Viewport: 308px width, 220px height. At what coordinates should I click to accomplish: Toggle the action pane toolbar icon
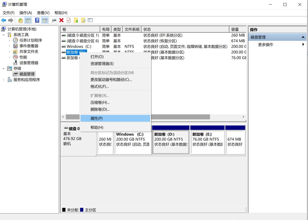click(45, 20)
